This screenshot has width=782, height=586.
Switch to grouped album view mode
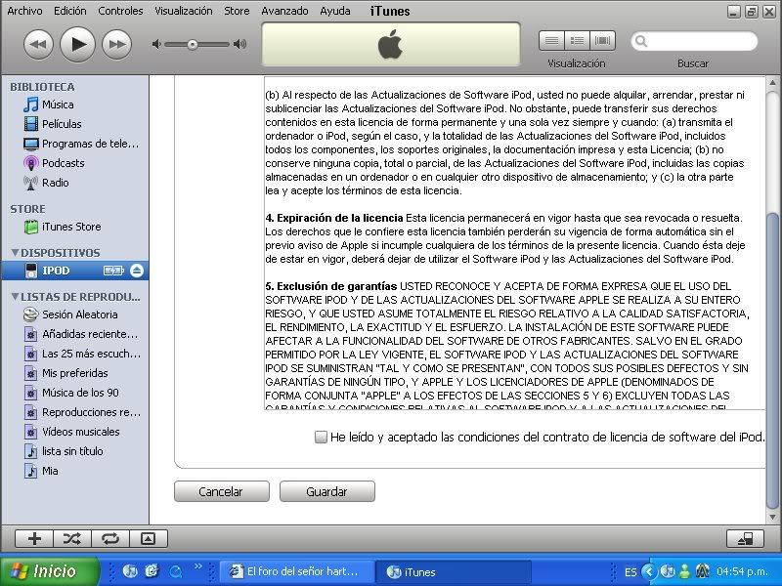pos(577,40)
